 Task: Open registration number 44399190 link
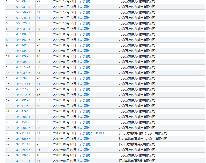tap(23, 100)
